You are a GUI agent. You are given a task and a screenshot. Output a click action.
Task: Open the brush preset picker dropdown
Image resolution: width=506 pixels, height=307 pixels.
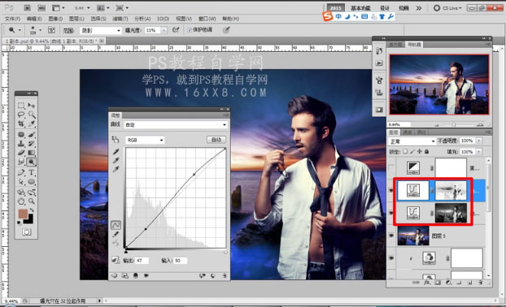(x=40, y=30)
